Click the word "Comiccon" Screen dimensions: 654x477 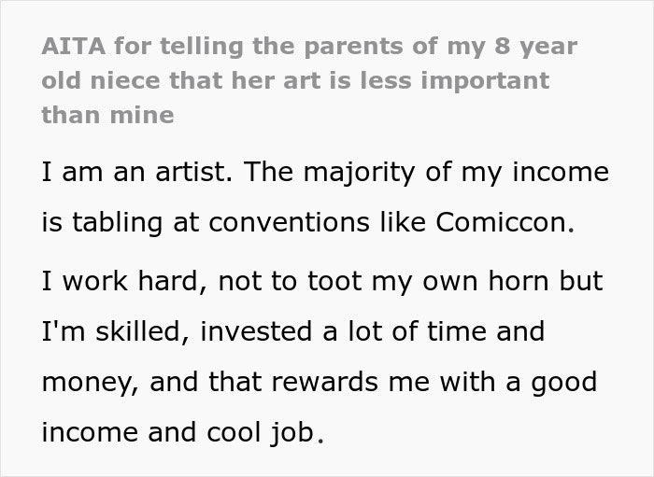tap(502, 222)
